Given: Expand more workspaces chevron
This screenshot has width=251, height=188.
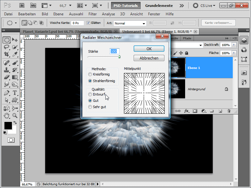Looking at the screenshot, I should [182, 6].
